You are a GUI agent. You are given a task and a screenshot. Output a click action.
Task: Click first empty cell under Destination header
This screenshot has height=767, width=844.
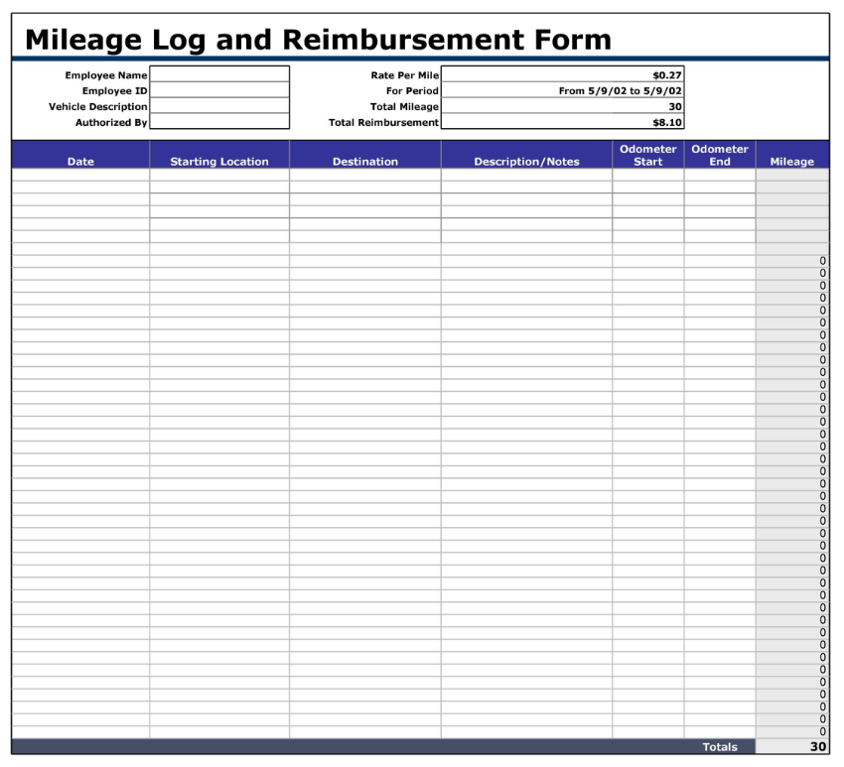tap(365, 175)
